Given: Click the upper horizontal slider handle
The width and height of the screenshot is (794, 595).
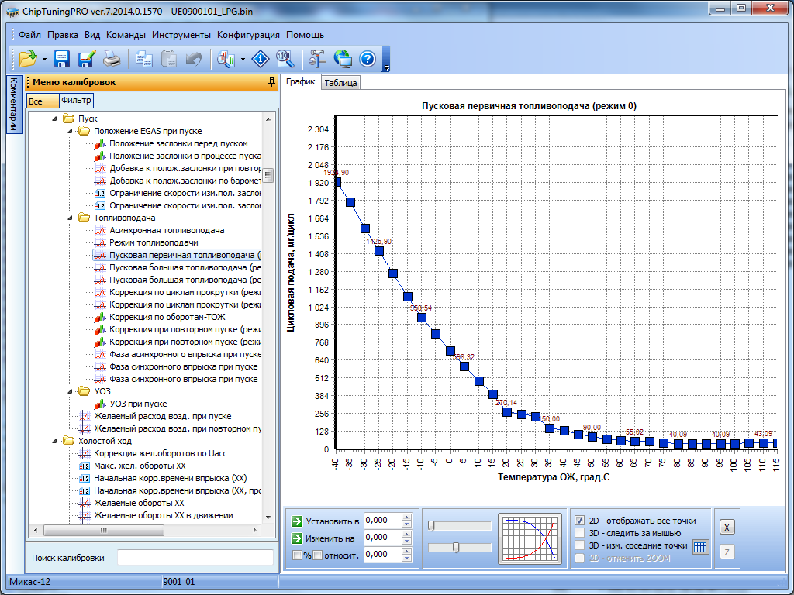Looking at the screenshot, I should (431, 526).
